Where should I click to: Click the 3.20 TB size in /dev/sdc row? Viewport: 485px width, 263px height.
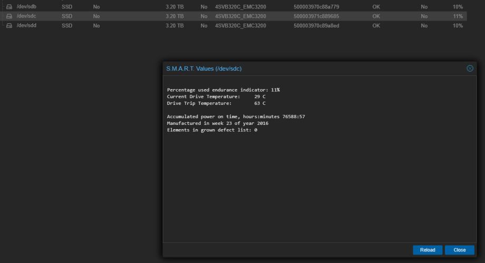pos(174,16)
